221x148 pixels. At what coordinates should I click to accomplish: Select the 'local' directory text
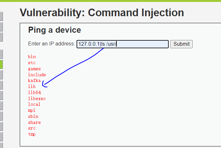click(x=34, y=104)
